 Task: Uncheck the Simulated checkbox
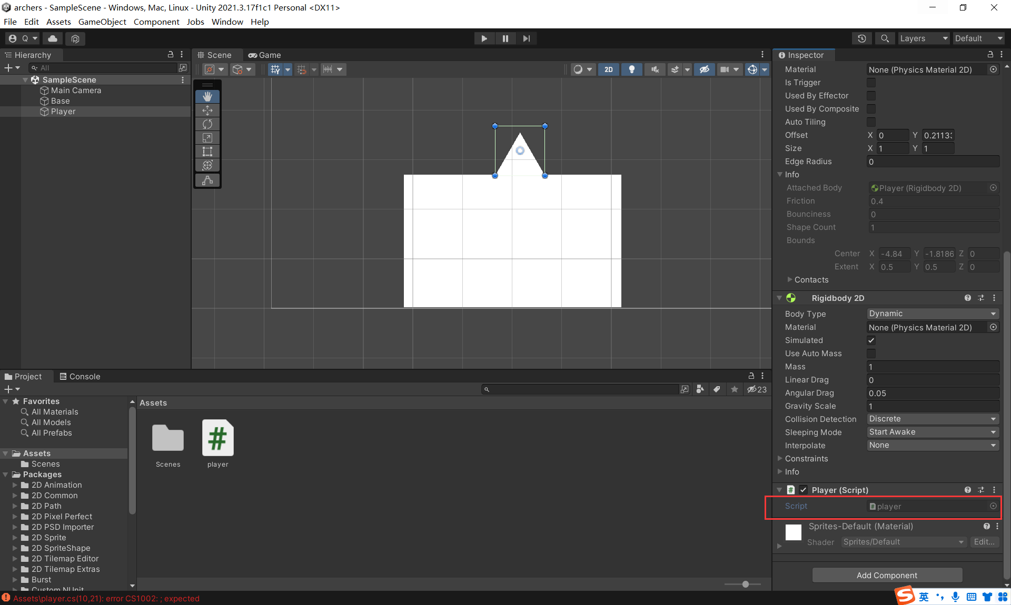click(871, 340)
